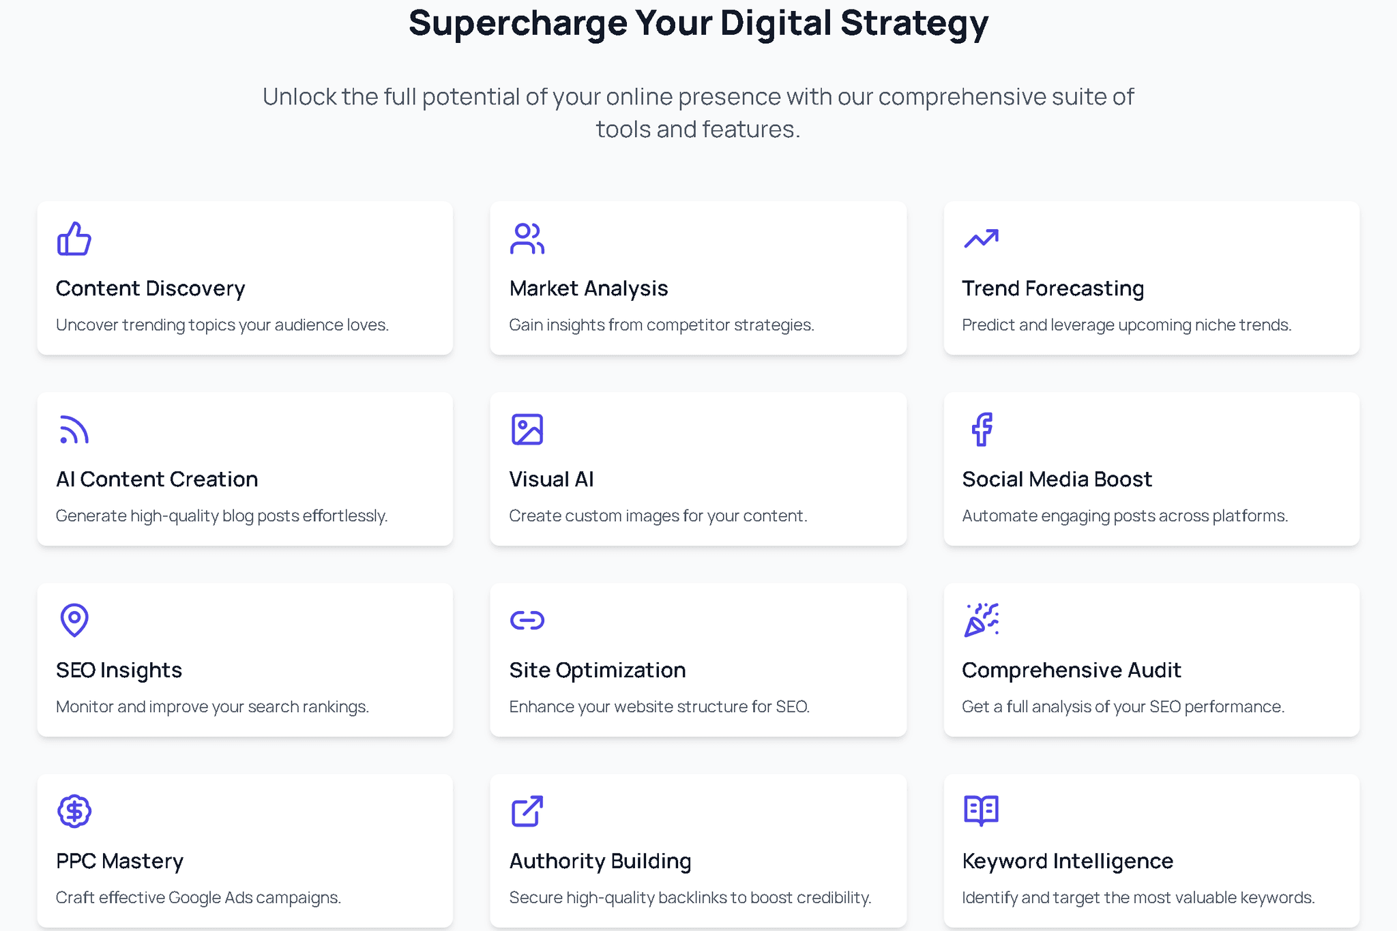Click the thumbs-up Content Discovery icon
The width and height of the screenshot is (1397, 931).
pos(74,239)
